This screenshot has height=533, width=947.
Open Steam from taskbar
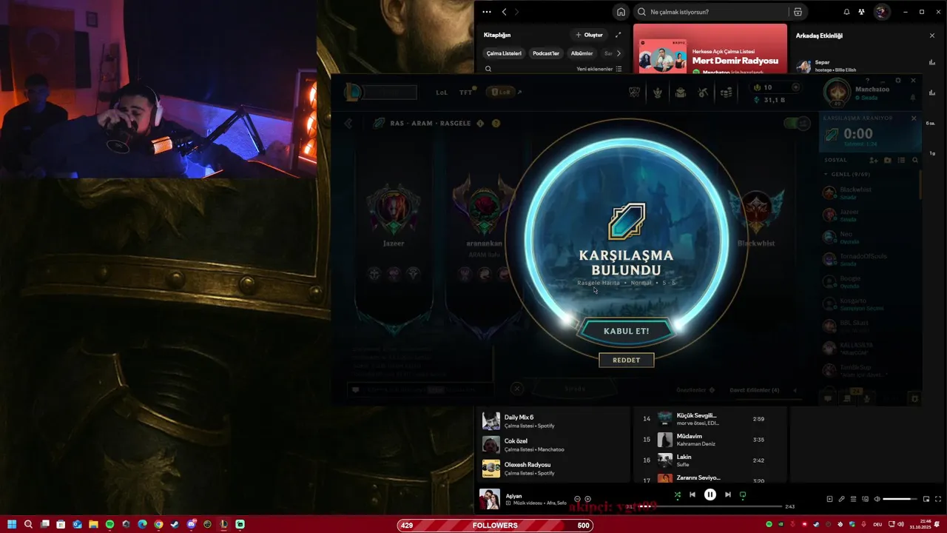(175, 524)
